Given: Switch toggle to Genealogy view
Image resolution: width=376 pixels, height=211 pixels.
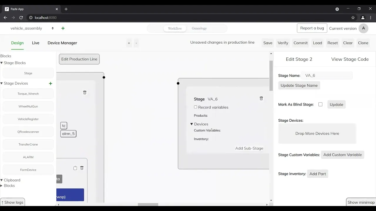Looking at the screenshot, I should coord(199,28).
